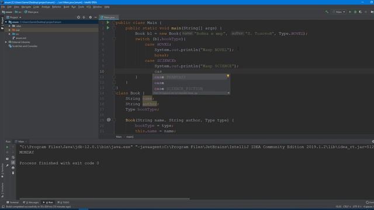
Task: Click the Main breadcrumb below the editor
Action: coord(119,136)
